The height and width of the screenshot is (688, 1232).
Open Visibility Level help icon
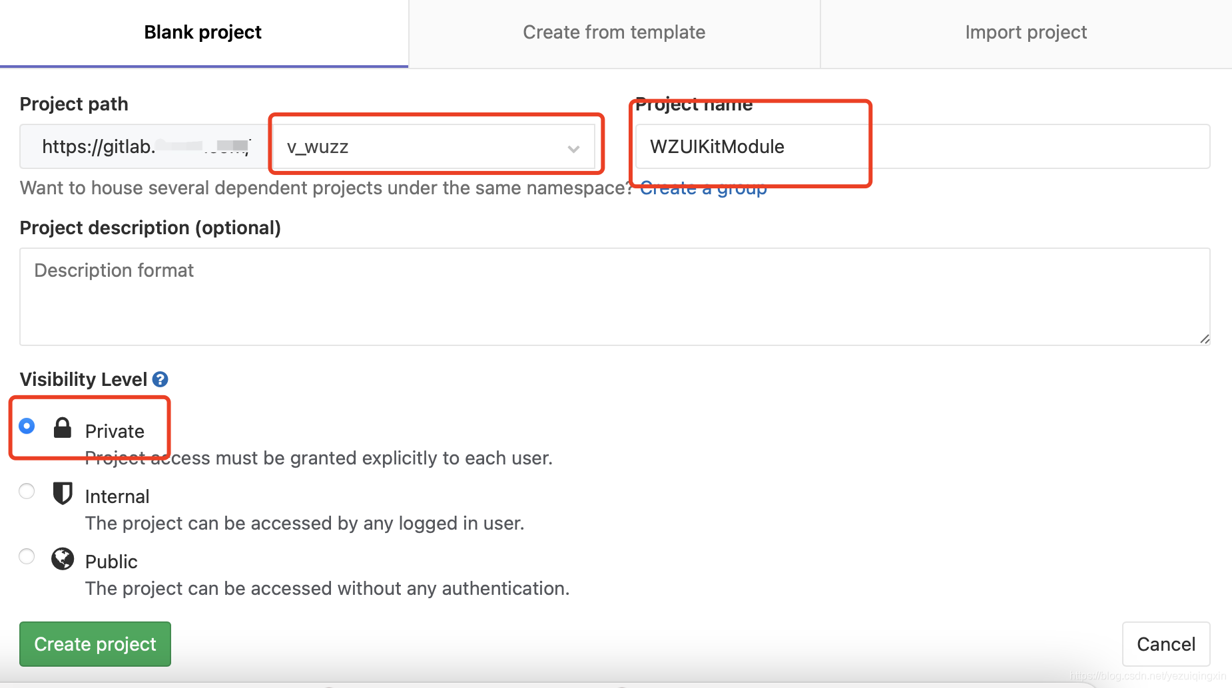(x=160, y=379)
